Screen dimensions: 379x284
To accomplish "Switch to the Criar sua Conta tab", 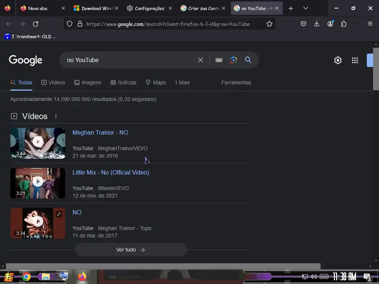I will tap(203, 9).
